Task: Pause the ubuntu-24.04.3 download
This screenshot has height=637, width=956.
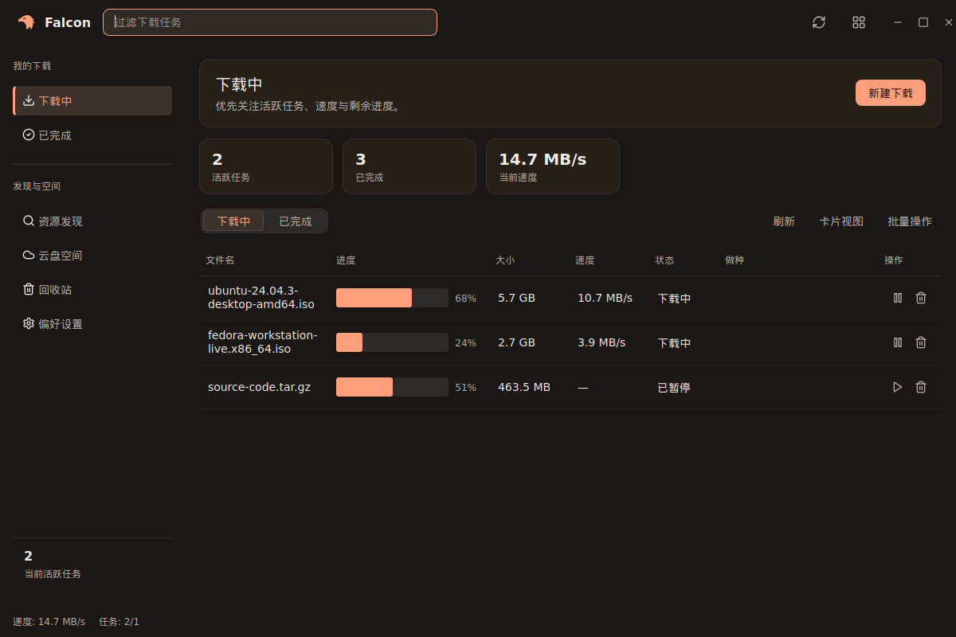Action: pyautogui.click(x=898, y=298)
